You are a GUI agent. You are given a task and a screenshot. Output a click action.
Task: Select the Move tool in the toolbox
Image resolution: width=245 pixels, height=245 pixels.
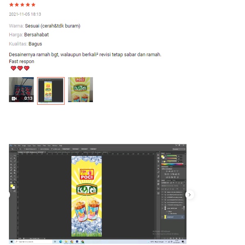(15, 155)
